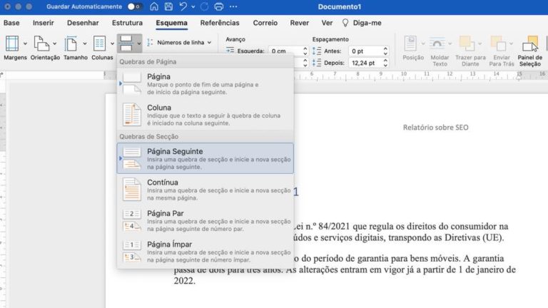Click the Antes spacing icon
The width and height of the screenshot is (548, 308).
click(x=317, y=51)
